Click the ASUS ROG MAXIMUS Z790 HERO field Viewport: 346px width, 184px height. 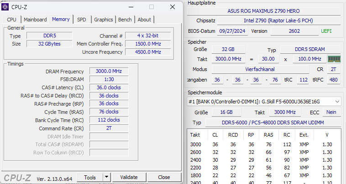[264, 11]
